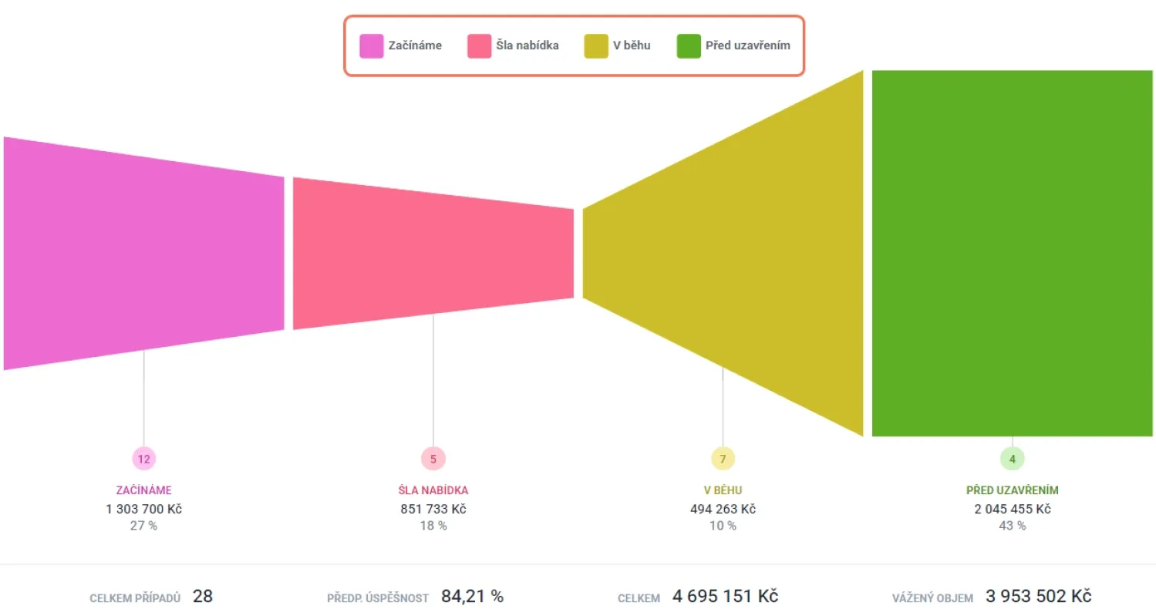Select the red Šla nabídka funnel segment
Image resolution: width=1156 pixels, height=616 pixels.
point(433,253)
